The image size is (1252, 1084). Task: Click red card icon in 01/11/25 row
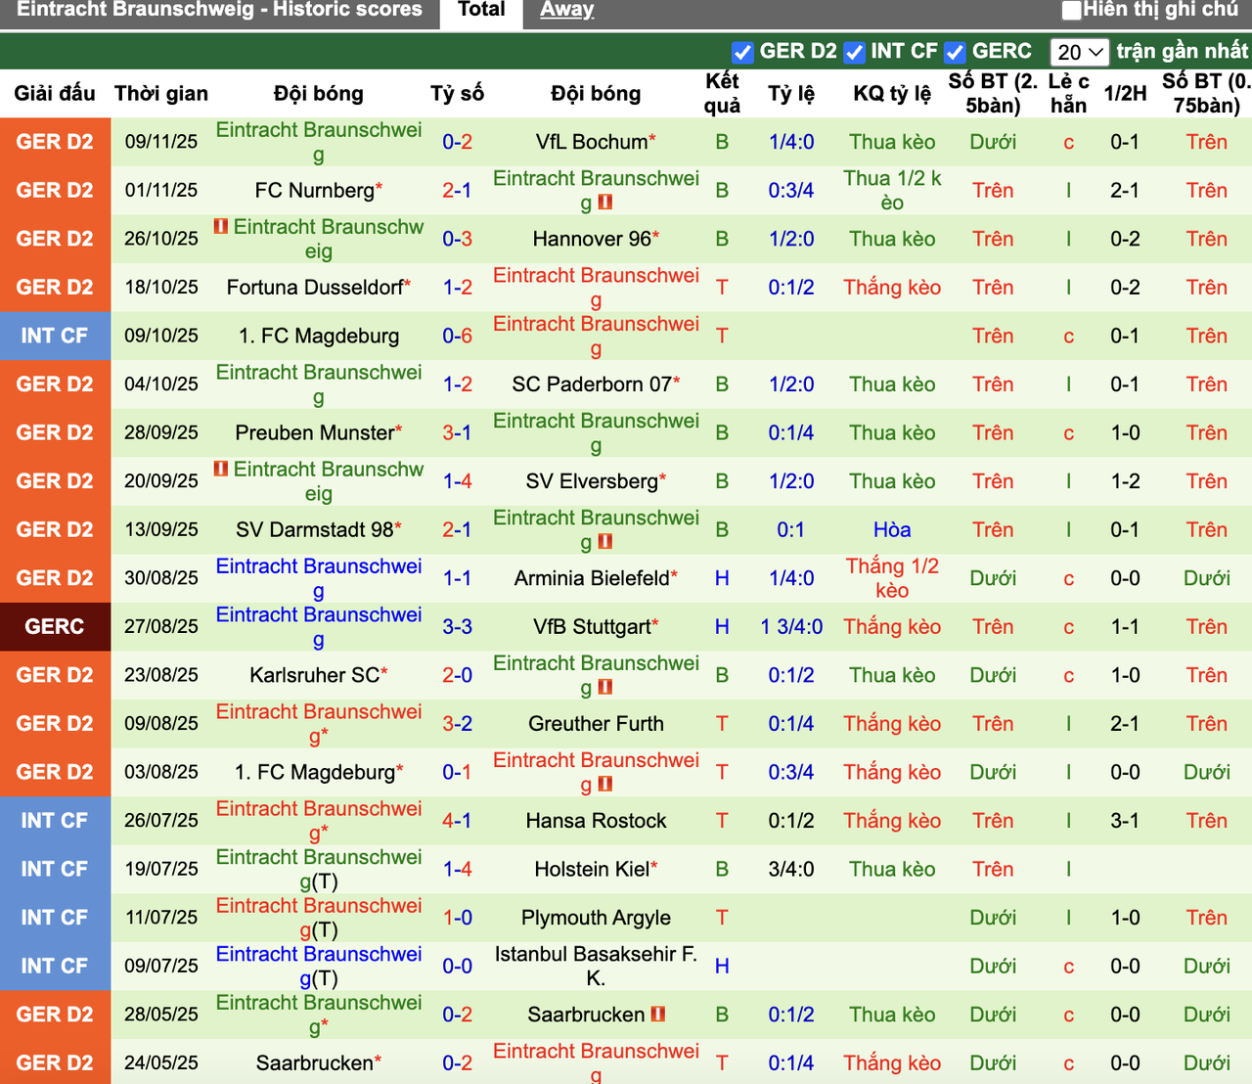tap(605, 202)
